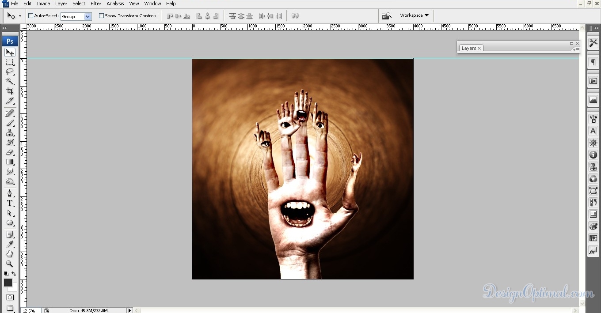
Task: Open the Color palette panel icon
Action: click(x=593, y=226)
